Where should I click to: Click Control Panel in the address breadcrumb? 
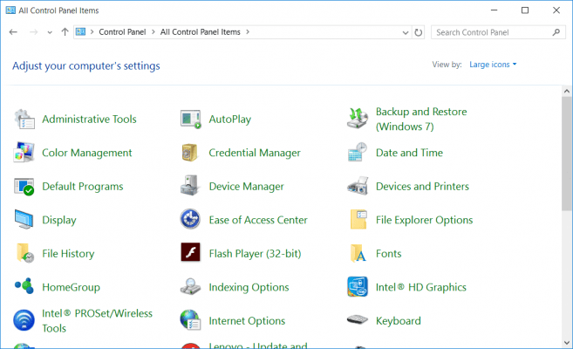coord(124,32)
